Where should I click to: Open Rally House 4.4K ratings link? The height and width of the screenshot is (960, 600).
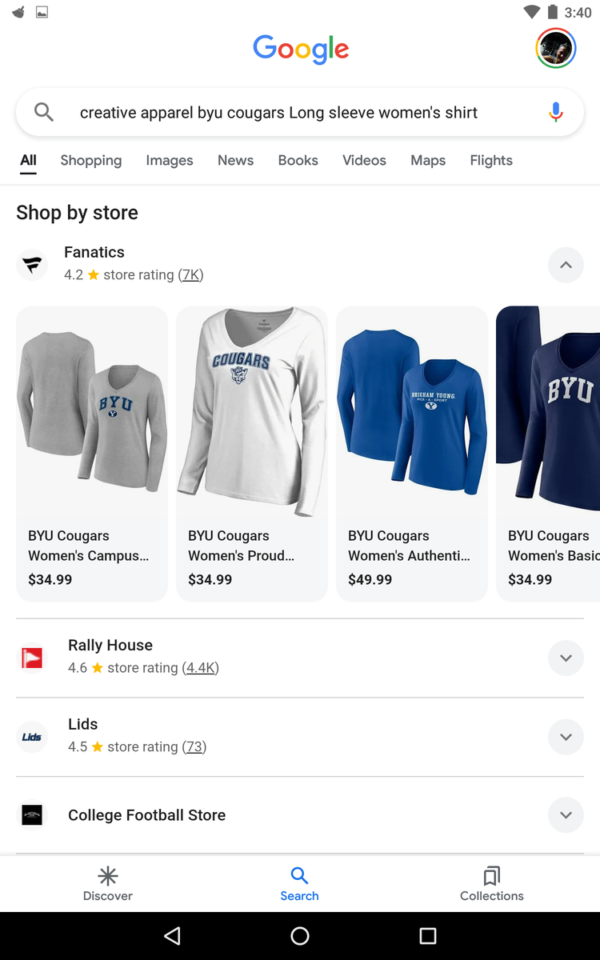pos(200,668)
